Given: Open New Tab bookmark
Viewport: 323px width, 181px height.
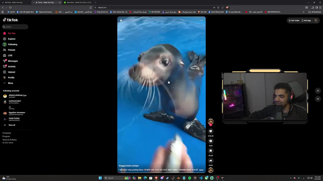Looking at the screenshot, I should click(202, 12).
